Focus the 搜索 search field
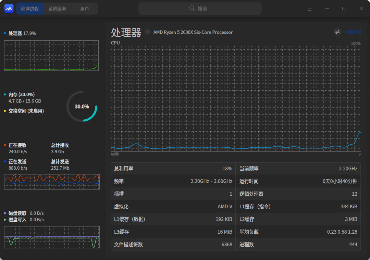The width and height of the screenshot is (370, 260). click(x=200, y=9)
